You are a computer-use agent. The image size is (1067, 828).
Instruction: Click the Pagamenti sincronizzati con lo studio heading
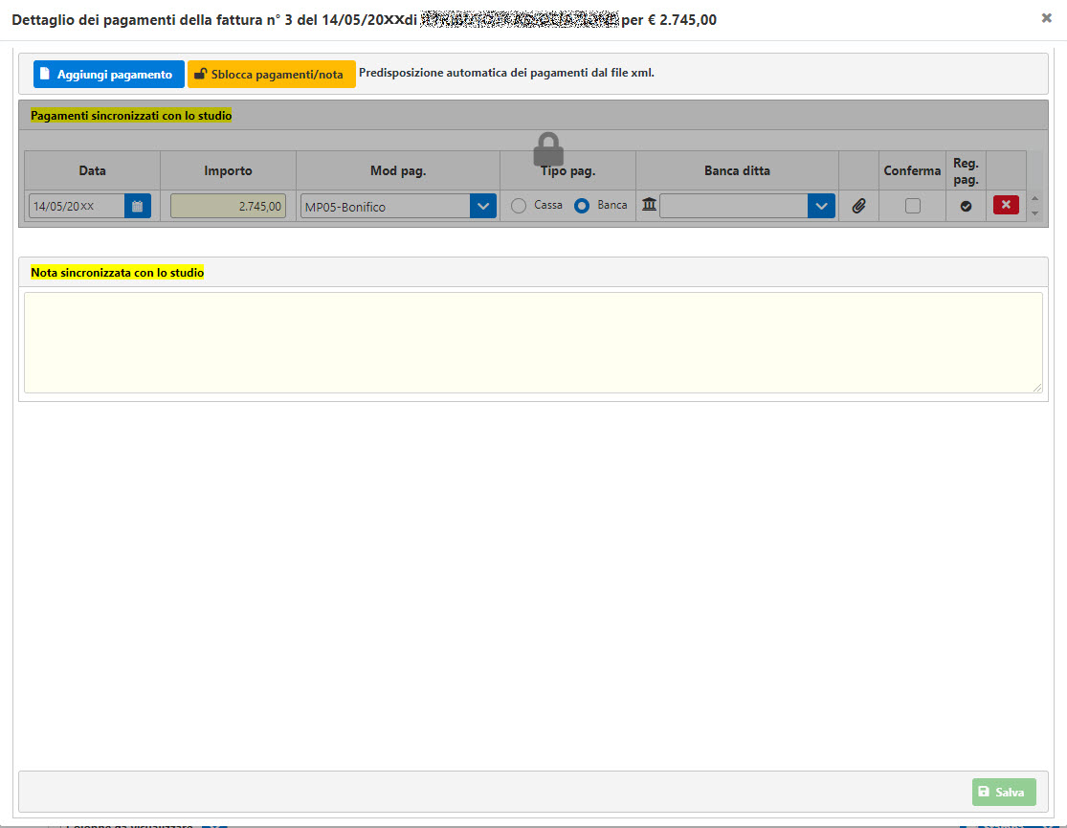click(x=131, y=116)
